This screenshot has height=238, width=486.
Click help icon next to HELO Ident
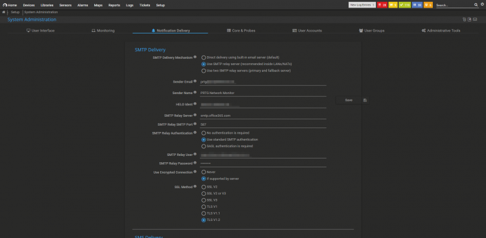[x=195, y=104]
